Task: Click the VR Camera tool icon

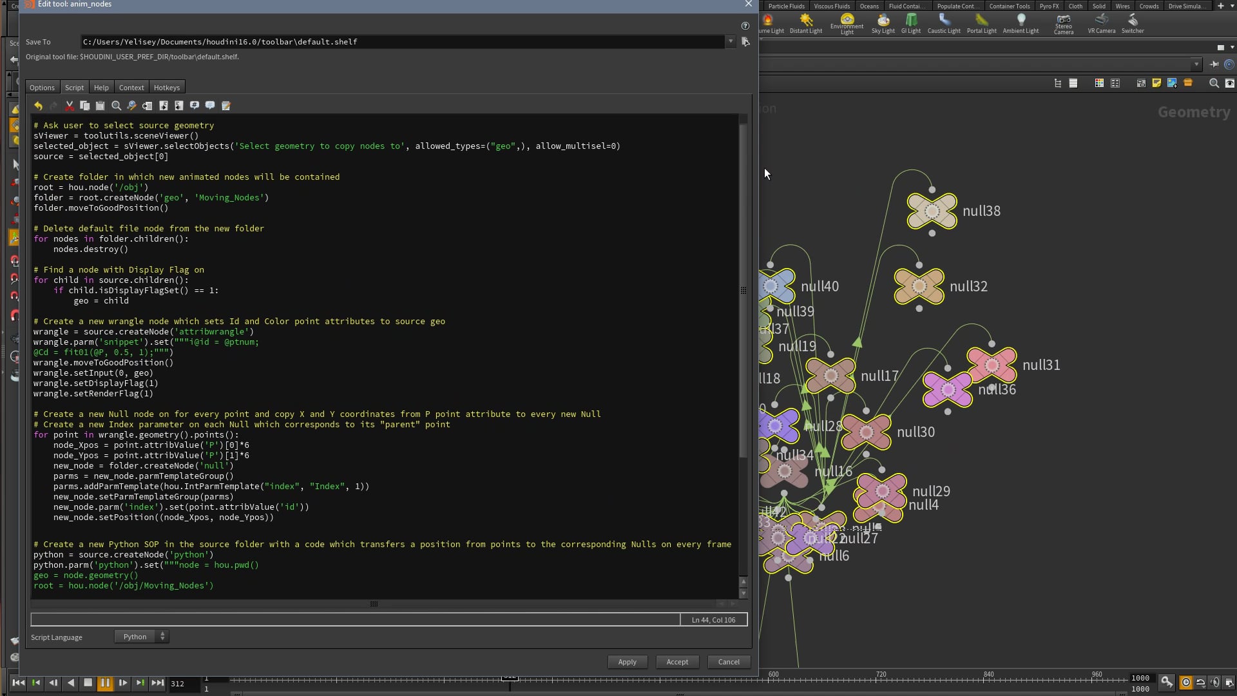Action: tap(1100, 19)
